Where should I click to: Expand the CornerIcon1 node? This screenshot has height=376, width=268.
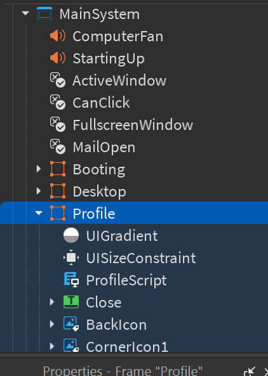(52, 346)
